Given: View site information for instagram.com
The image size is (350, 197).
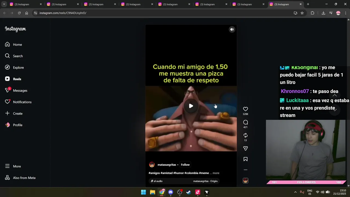Looking at the screenshot, I should (x=35, y=13).
